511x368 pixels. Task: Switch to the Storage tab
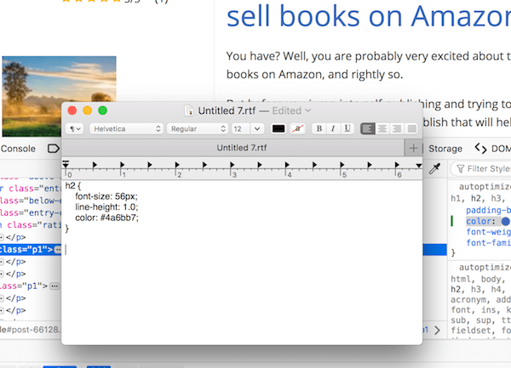click(445, 149)
